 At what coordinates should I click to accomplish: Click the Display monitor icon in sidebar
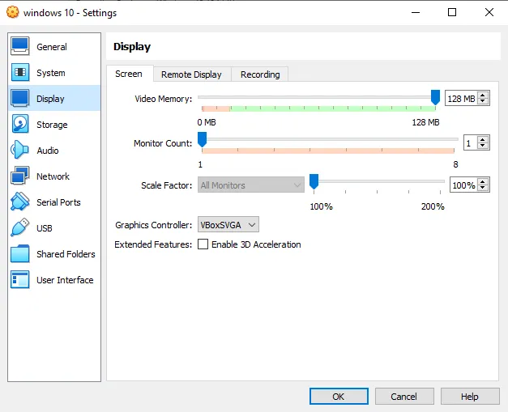point(19,98)
